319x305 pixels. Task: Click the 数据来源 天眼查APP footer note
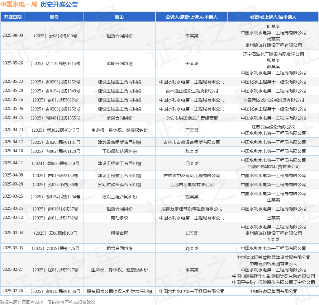48,302
